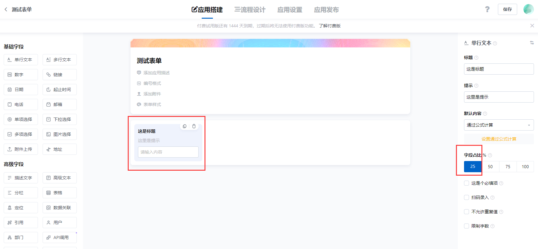Image resolution: width=538 pixels, height=249 pixels.
Task: Enable the 这是个必填项 checkbox
Action: point(467,183)
